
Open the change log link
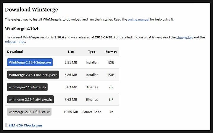point(184,37)
